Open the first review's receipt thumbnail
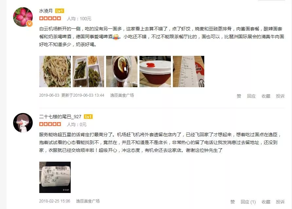Screen dimensions: 292x209 pos(189,72)
